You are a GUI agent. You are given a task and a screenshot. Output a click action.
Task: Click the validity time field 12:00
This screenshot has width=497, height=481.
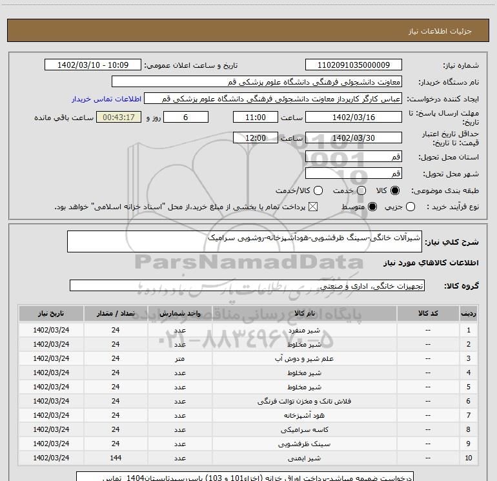(x=256, y=138)
